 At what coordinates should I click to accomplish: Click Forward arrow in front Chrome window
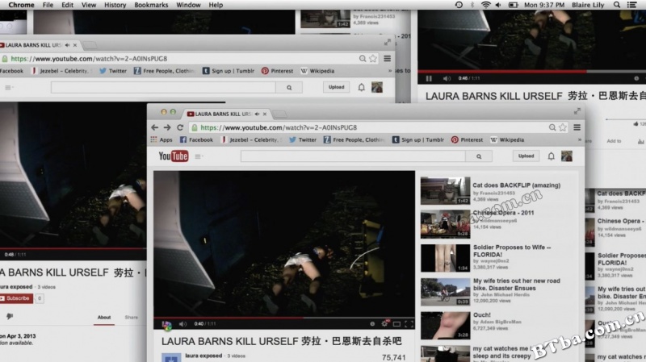[167, 127]
